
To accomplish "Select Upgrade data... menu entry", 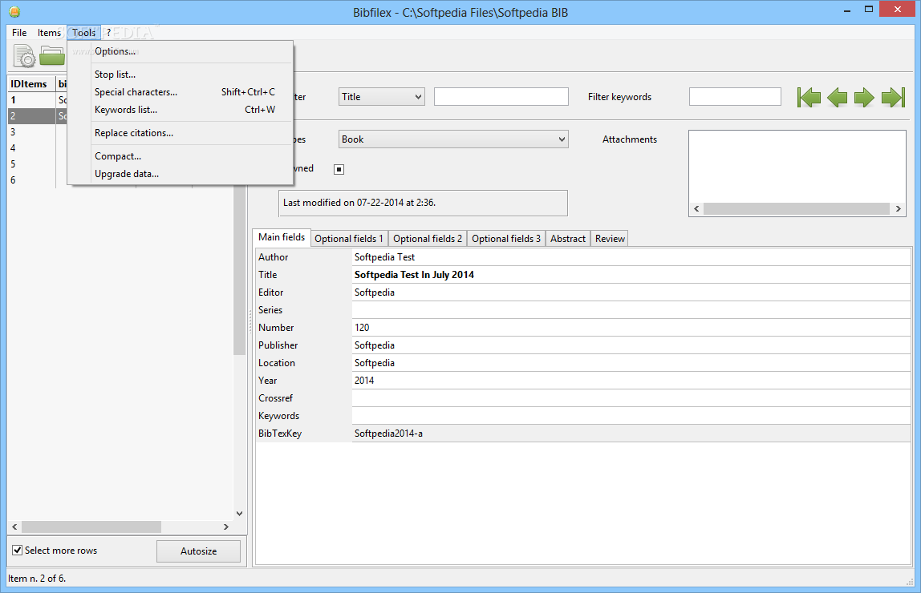I will (x=180, y=174).
